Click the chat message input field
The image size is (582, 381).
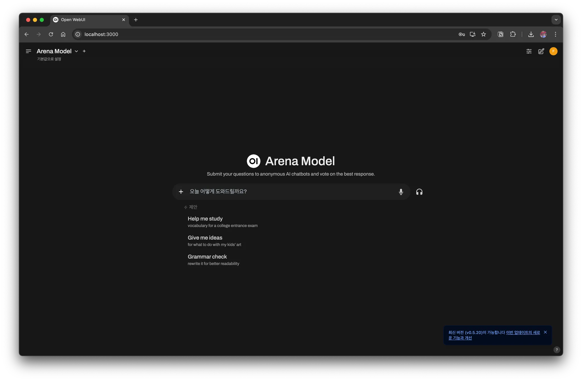pos(290,192)
